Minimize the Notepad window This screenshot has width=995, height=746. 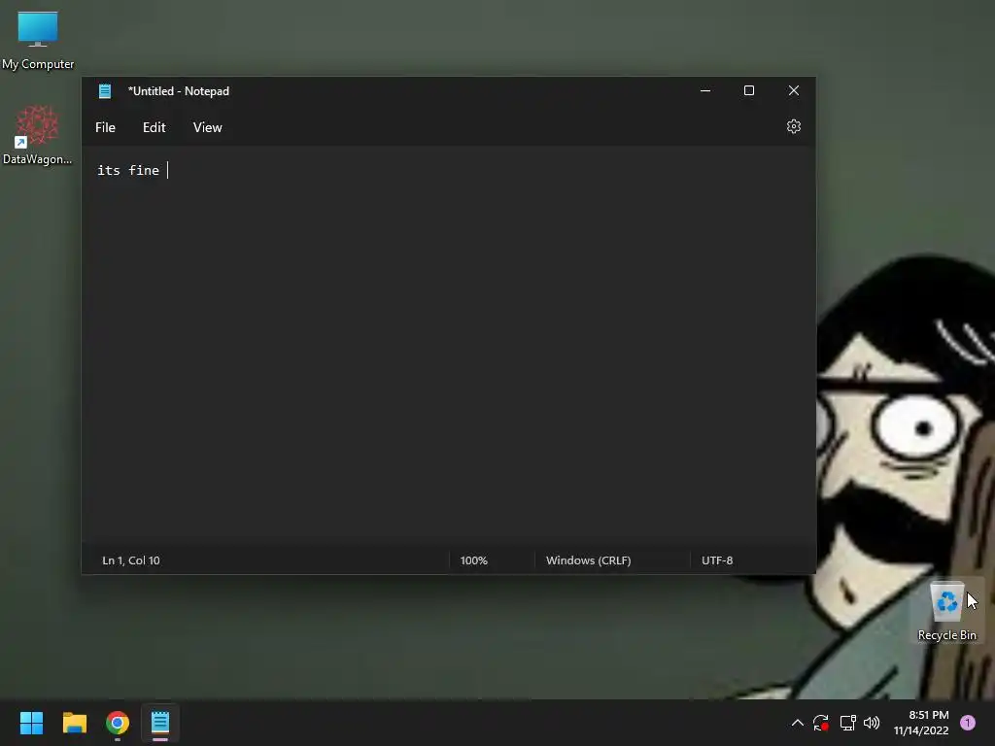point(705,90)
